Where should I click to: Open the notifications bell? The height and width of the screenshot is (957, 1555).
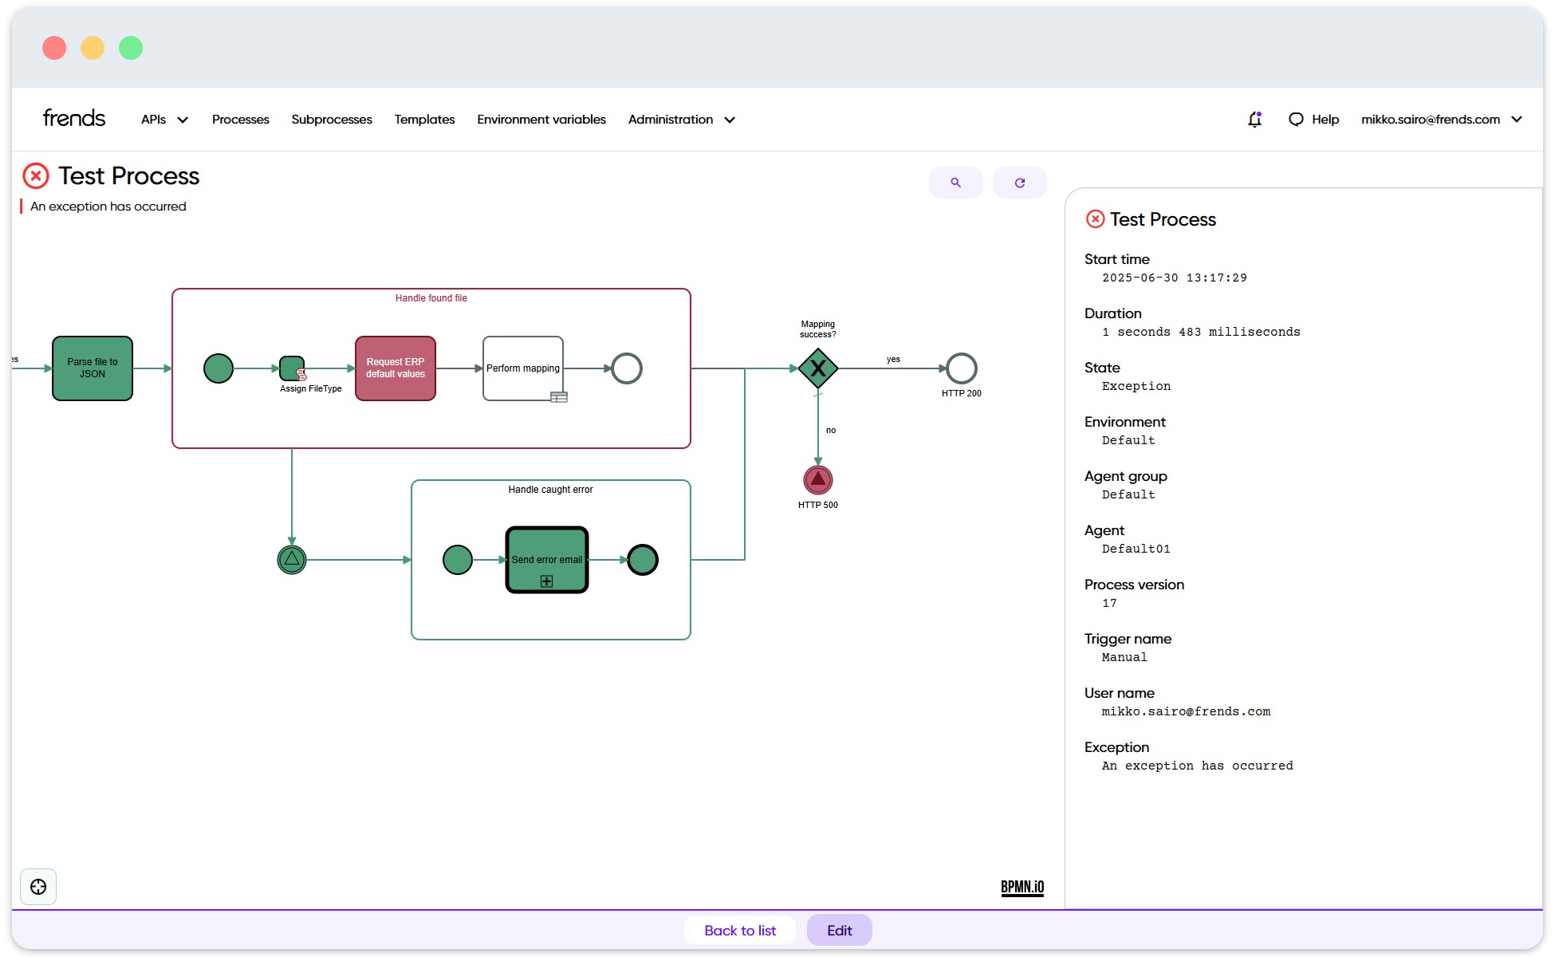[x=1254, y=120]
